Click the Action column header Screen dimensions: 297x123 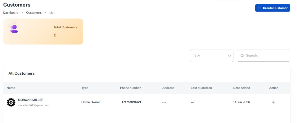(x=274, y=88)
